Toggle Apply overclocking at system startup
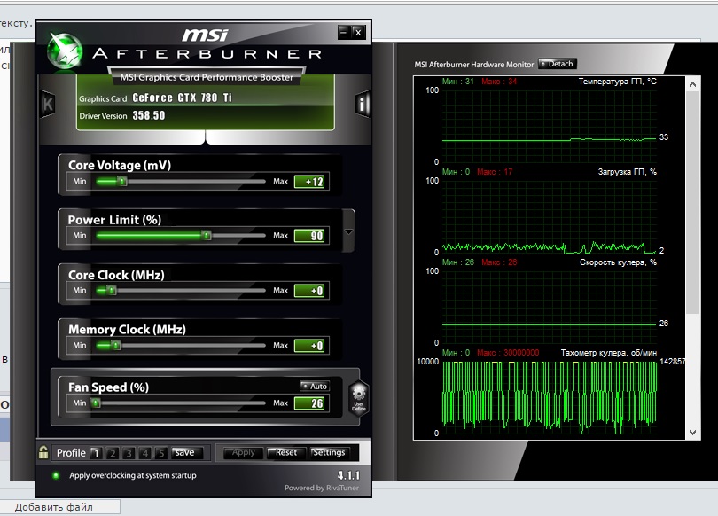 (x=56, y=475)
